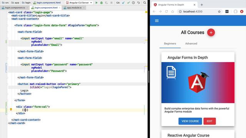Reload the localhost page
The image size is (246, 138).
166,11
